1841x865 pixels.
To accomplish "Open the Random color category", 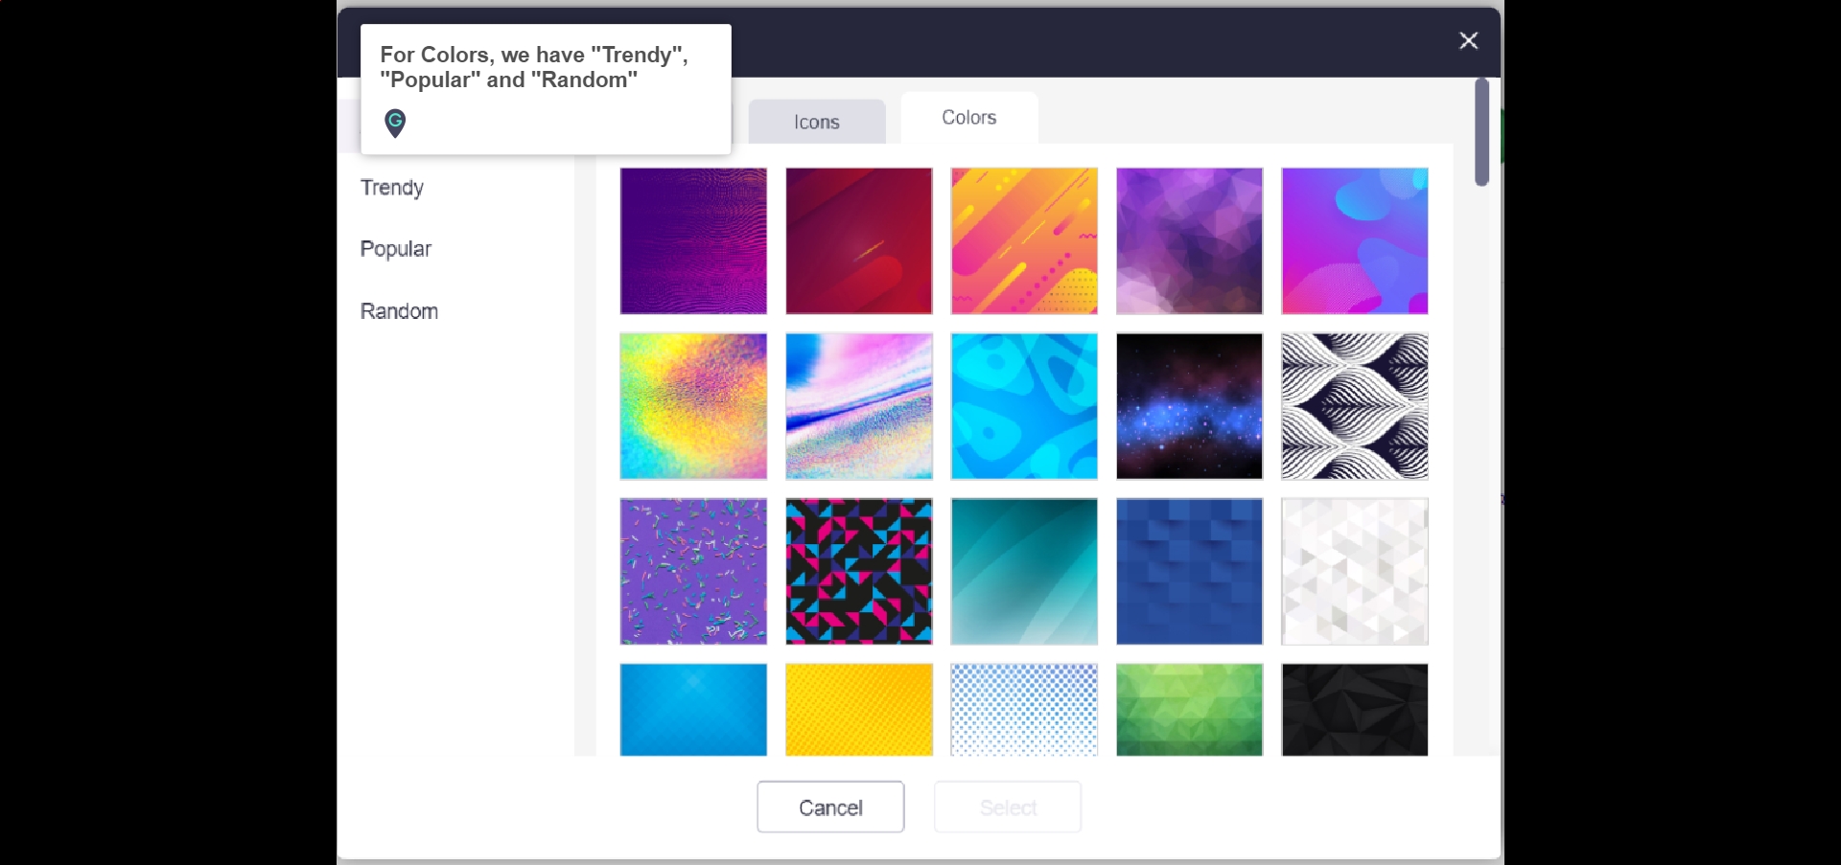I will [400, 311].
